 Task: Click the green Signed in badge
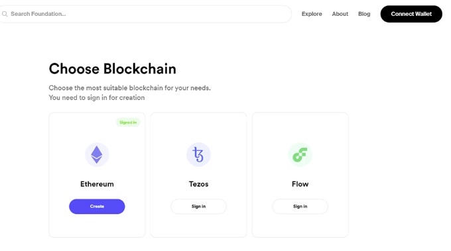(128, 123)
